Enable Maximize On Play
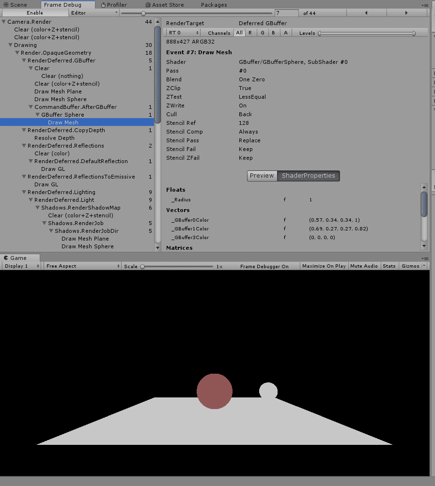Screen dimensions: 435x486 click(324, 266)
